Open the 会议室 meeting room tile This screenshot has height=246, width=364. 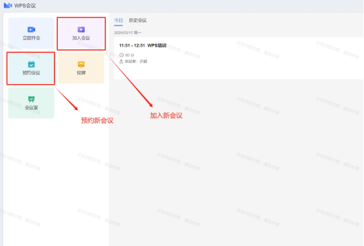pyautogui.click(x=31, y=103)
